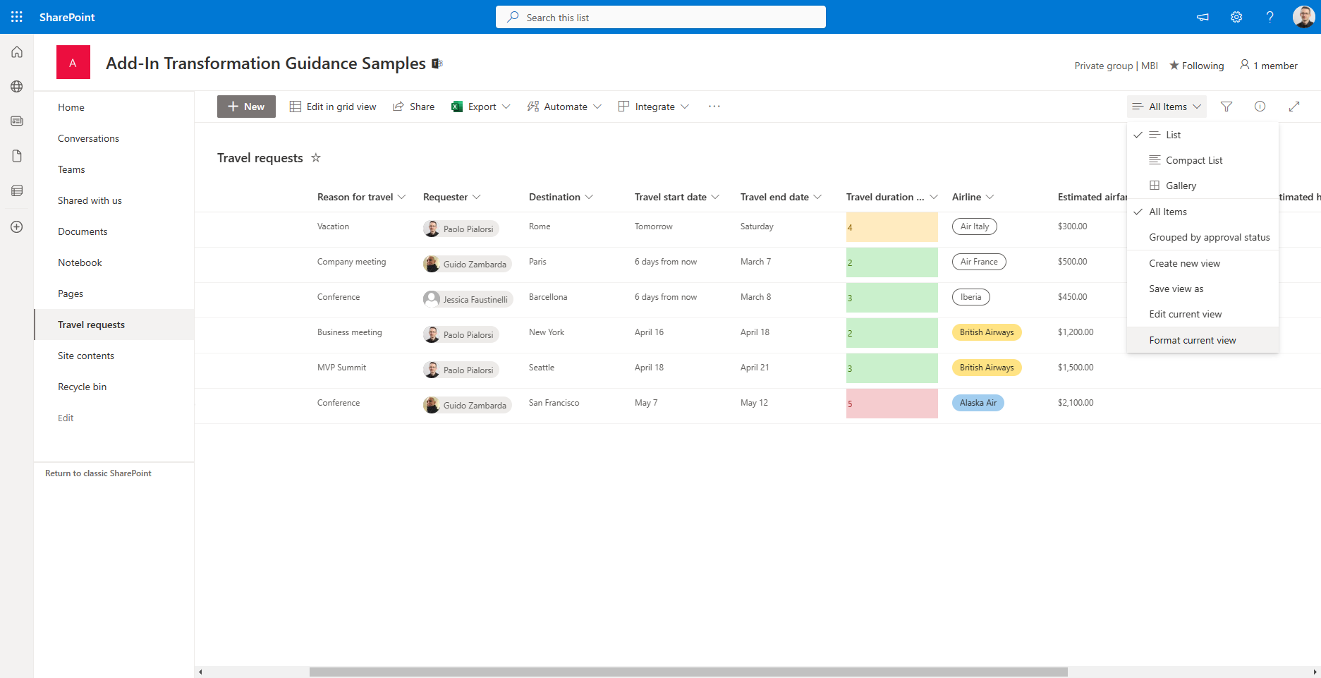This screenshot has width=1321, height=678.
Task: Click Return to classic SharePoint link
Action: click(x=98, y=473)
